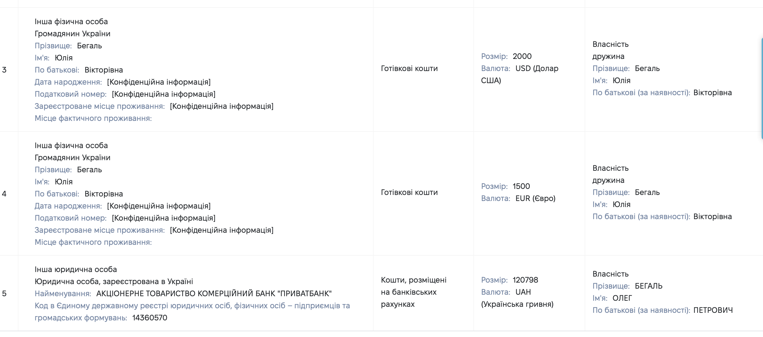Click 'Інша юридична особа' heading in row 5
Image resolution: width=763 pixels, height=337 pixels.
click(x=76, y=269)
